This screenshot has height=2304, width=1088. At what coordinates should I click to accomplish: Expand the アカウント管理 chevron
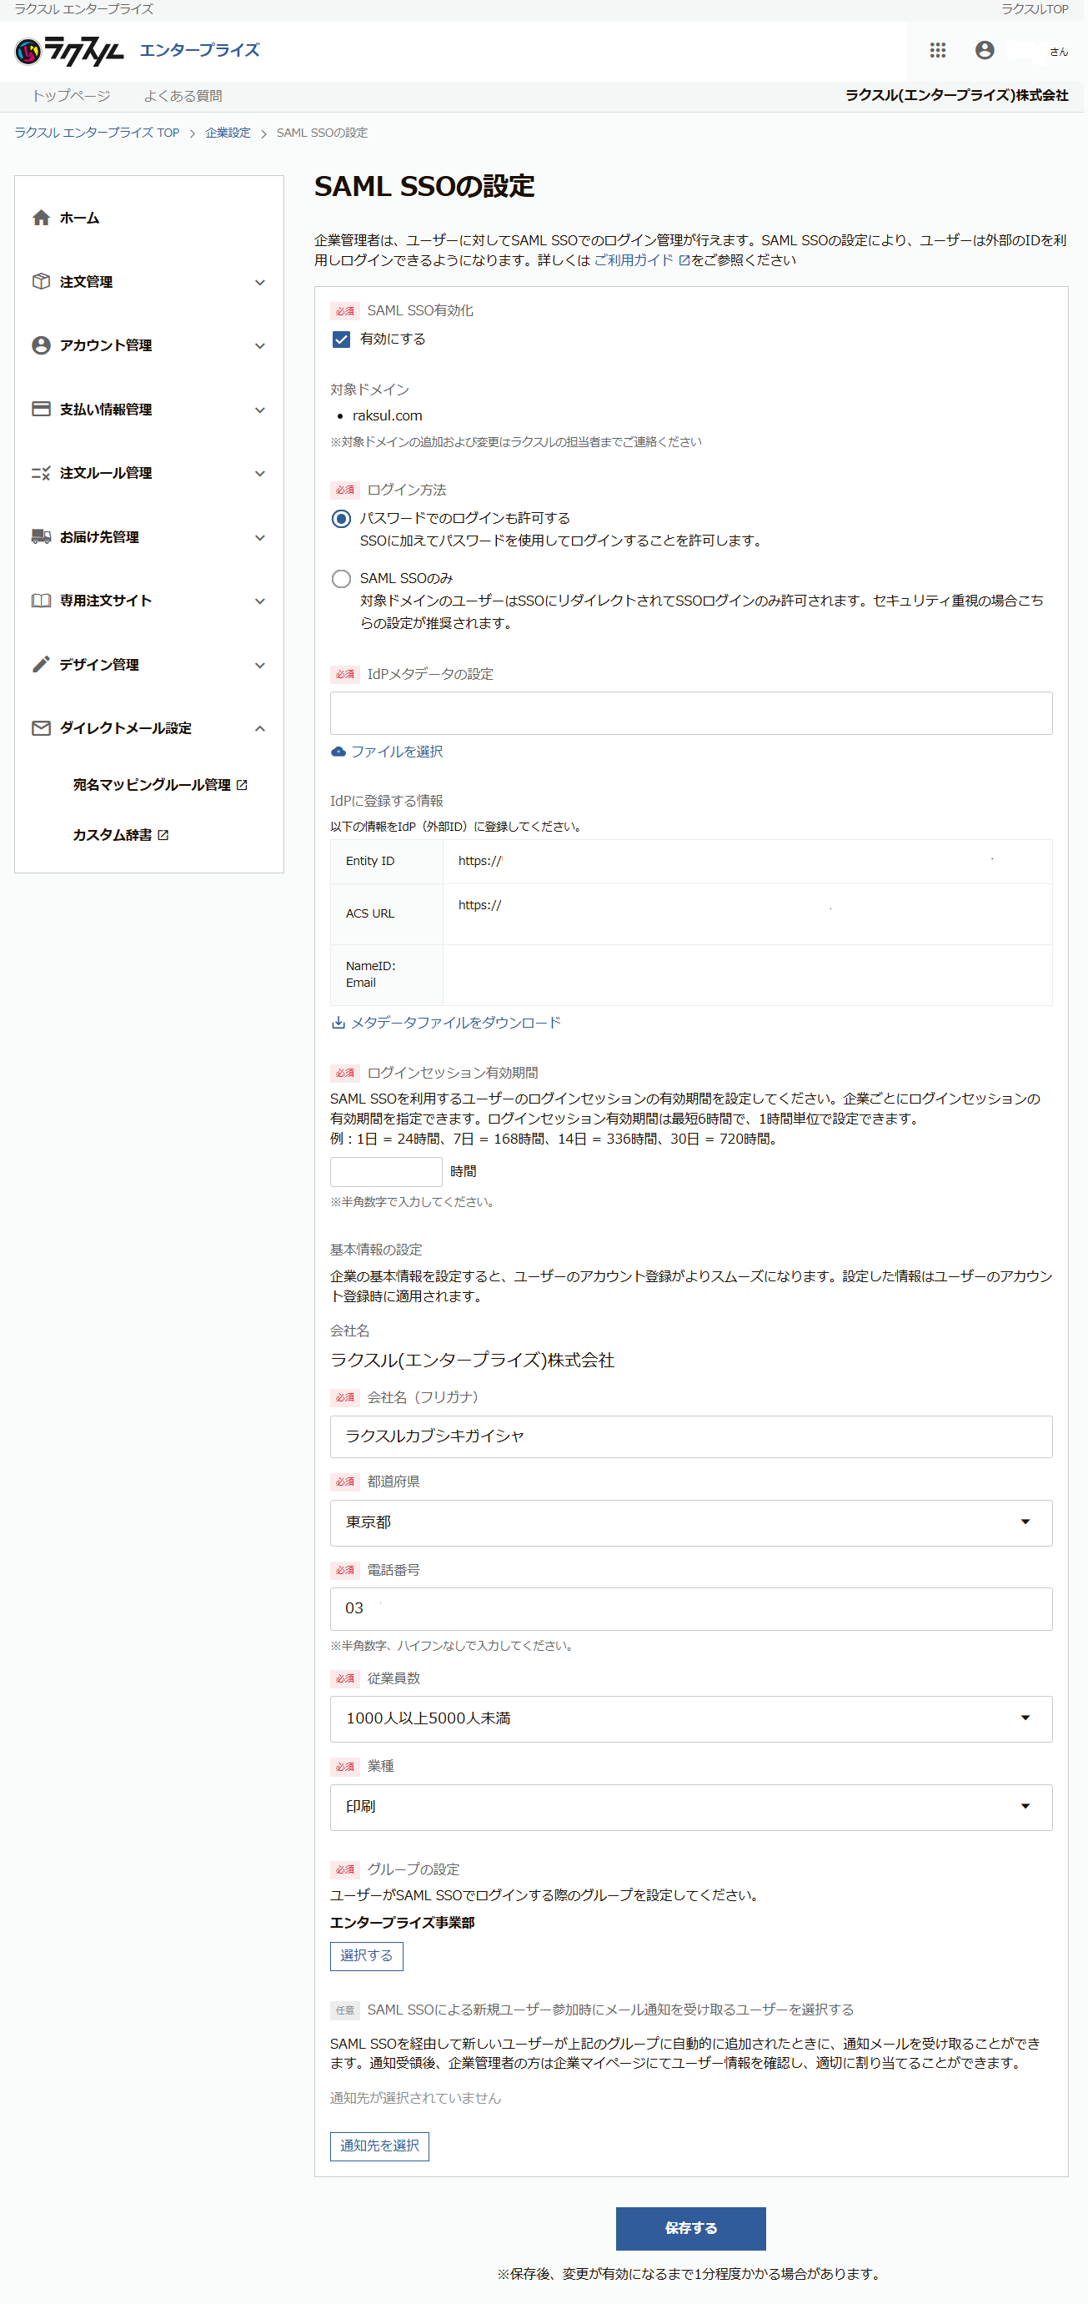[x=259, y=346]
